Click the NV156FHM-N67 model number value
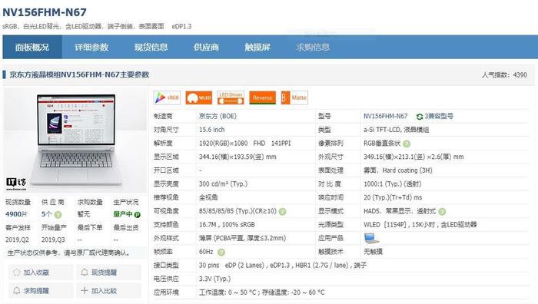 click(386, 116)
